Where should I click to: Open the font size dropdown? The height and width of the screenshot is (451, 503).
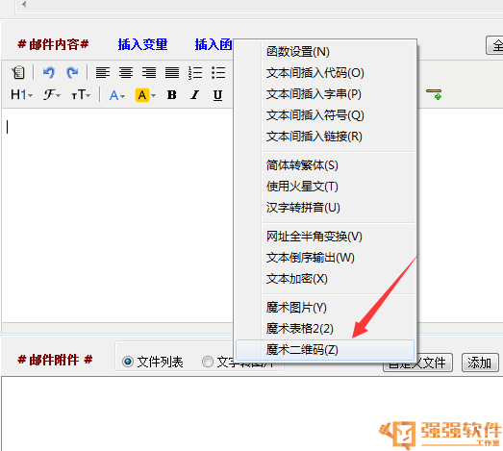coord(81,95)
